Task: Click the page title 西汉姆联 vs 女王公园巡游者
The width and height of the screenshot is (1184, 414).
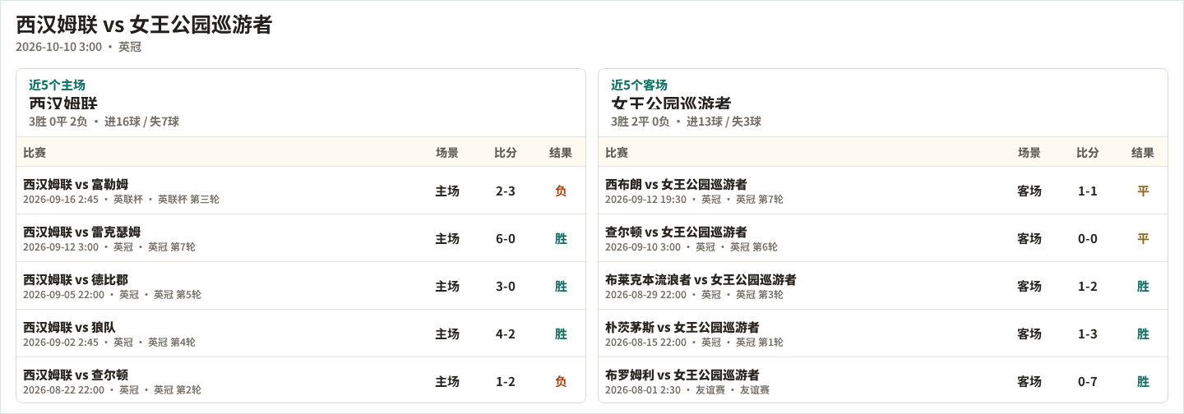Action: [144, 25]
